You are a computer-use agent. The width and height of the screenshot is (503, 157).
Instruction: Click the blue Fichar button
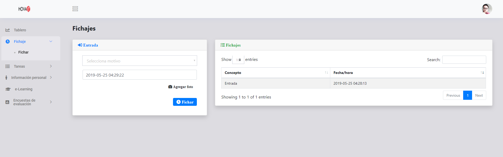point(185,102)
